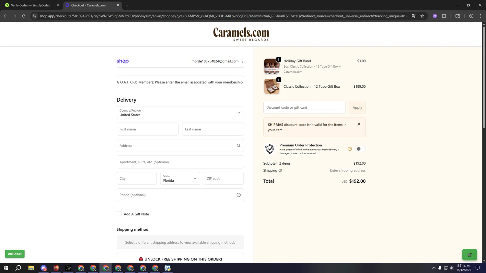Open the translate page icon
This screenshot has height=273, width=486.
(x=414, y=16)
